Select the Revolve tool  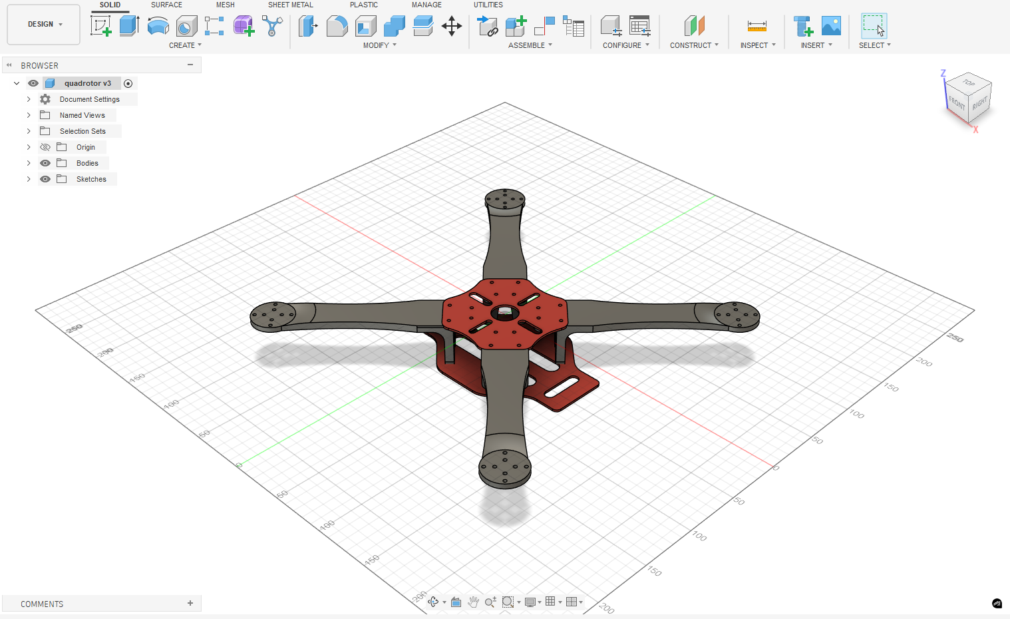pos(158,26)
